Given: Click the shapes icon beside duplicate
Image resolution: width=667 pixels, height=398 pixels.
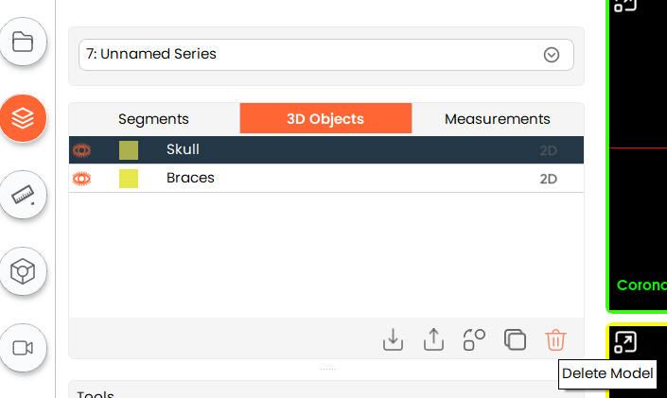Looking at the screenshot, I should [x=474, y=339].
